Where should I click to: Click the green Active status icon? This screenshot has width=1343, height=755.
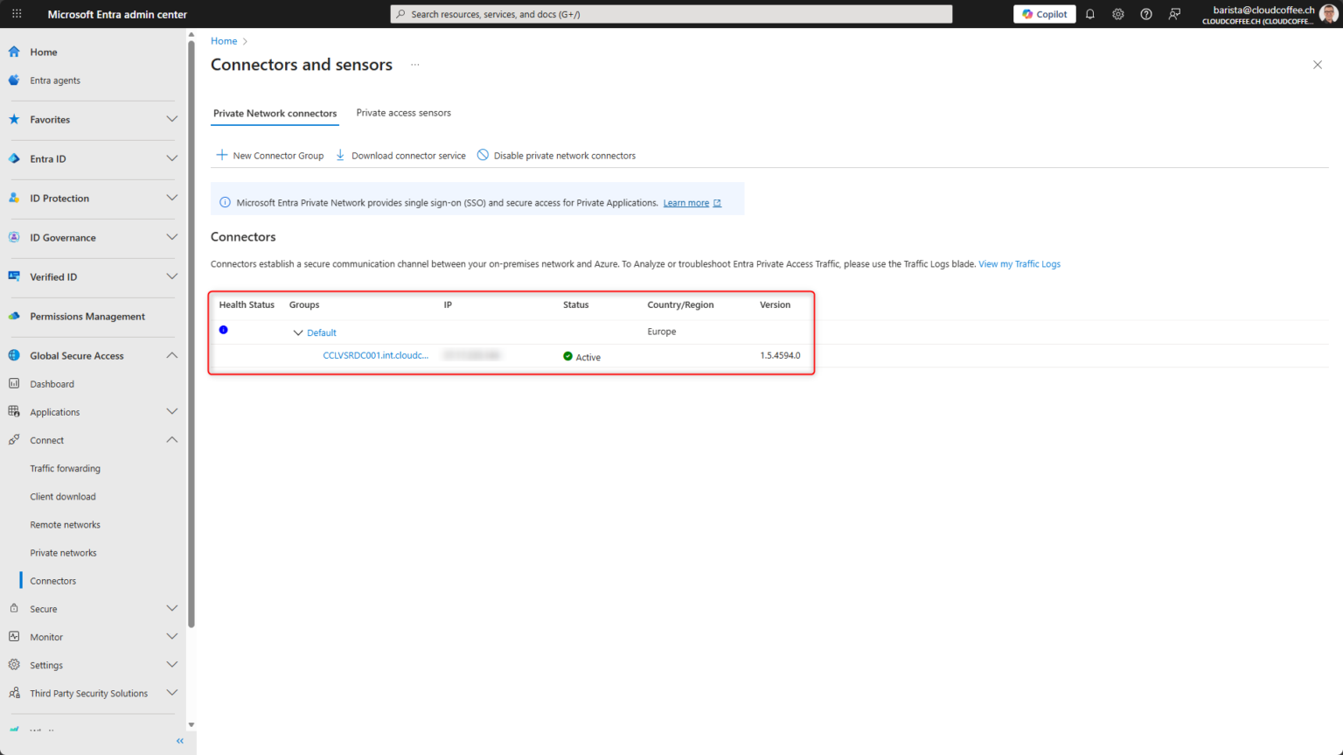point(567,356)
